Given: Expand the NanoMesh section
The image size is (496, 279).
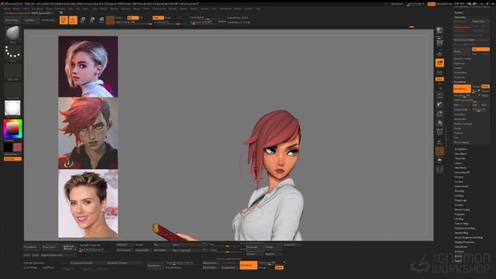Looking at the screenshot, I should [x=460, y=153].
